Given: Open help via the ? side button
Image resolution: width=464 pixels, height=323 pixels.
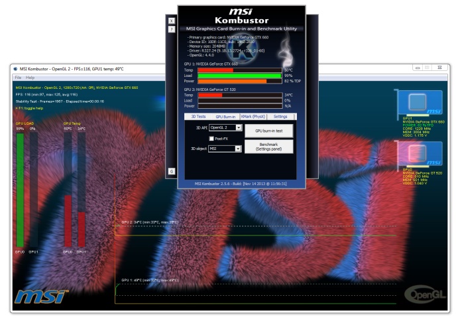Looking at the screenshot, I should (x=172, y=29).
